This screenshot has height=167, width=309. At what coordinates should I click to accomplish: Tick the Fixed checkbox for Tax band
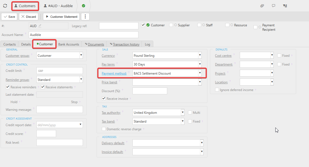point(190,121)
